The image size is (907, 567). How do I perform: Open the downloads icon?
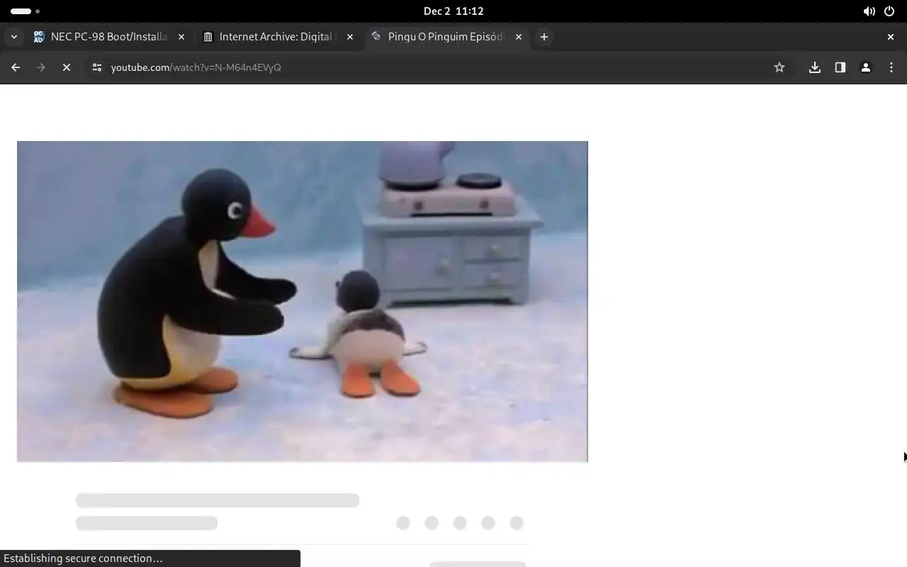coord(815,67)
